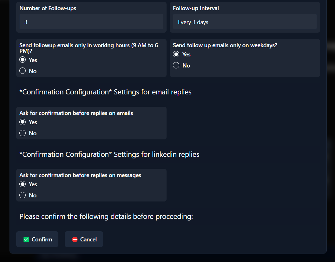Choose No for weekdays-only follow-up emails
Image resolution: width=335 pixels, height=262 pixels.
tap(176, 65)
